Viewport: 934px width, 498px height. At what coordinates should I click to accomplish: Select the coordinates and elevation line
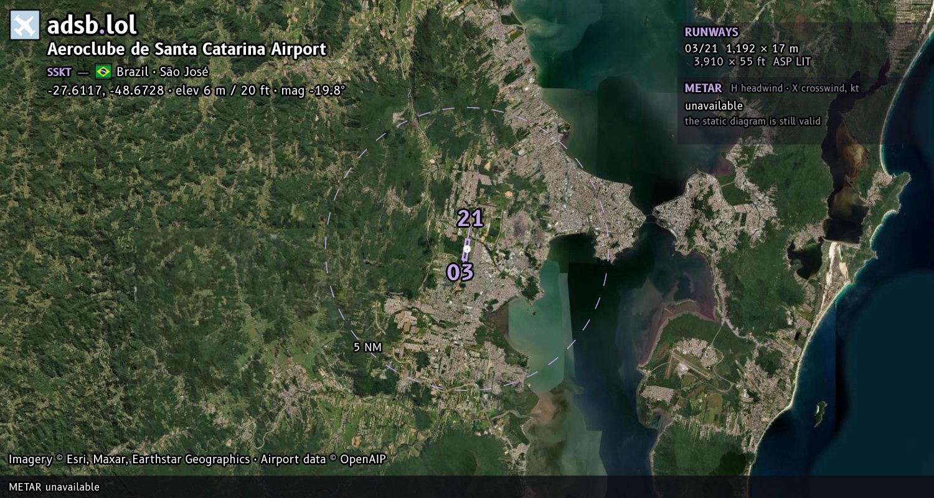196,90
